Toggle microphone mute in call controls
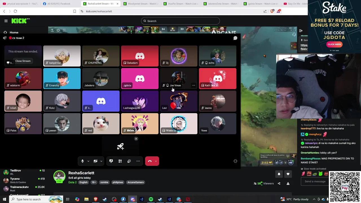The height and width of the screenshot is (203, 361). [x=82, y=161]
